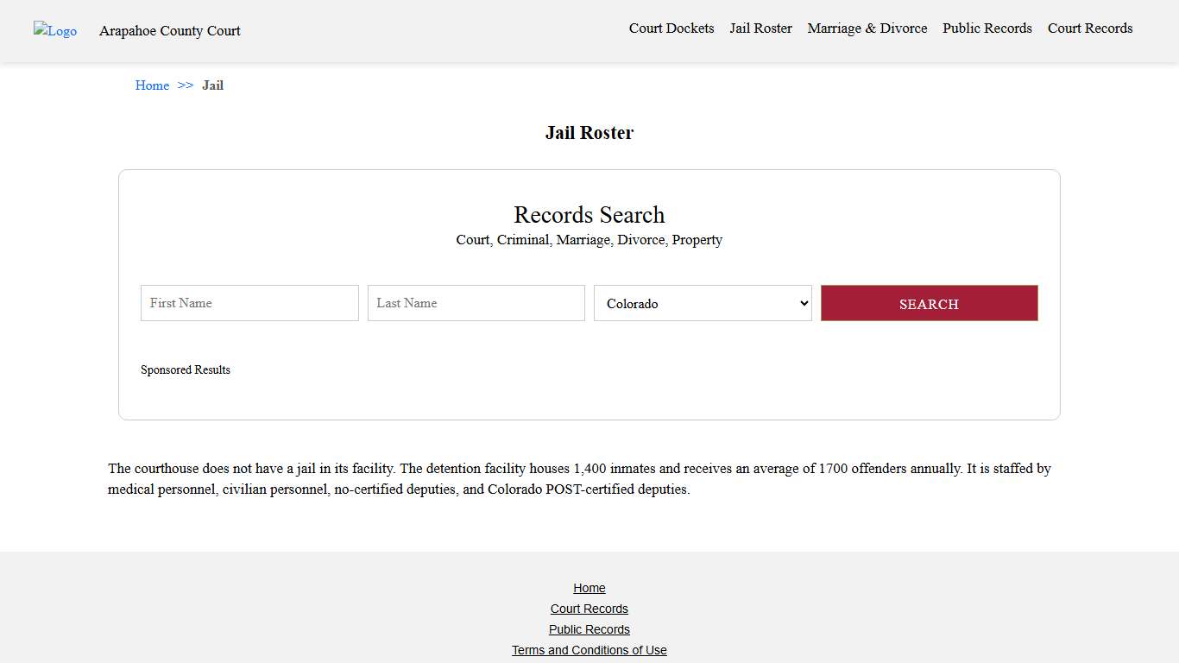
Task: Click the site Logo image
Action: tap(54, 31)
